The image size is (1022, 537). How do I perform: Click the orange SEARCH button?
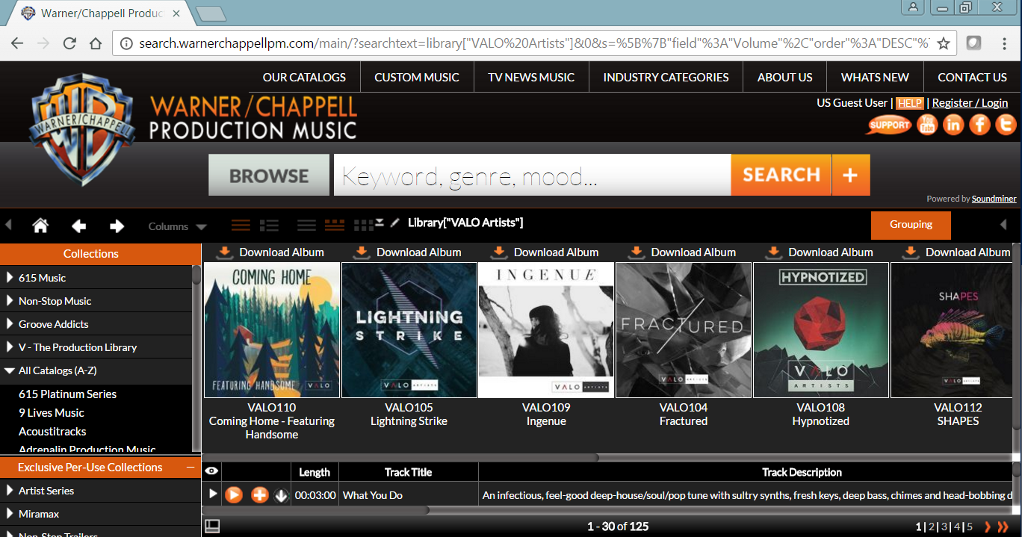781,175
